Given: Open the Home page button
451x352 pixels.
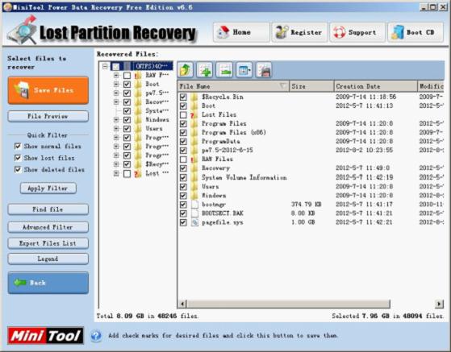Looking at the screenshot, I should (x=241, y=32).
